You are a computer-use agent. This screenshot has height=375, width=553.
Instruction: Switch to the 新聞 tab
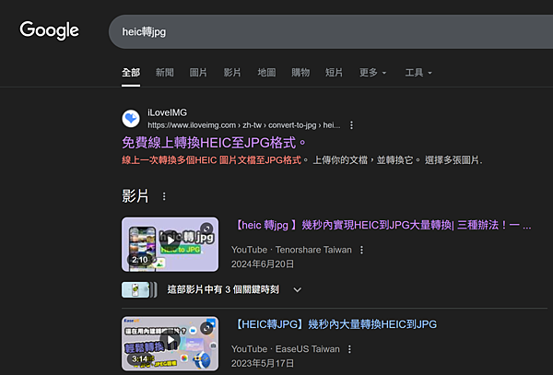(x=165, y=73)
